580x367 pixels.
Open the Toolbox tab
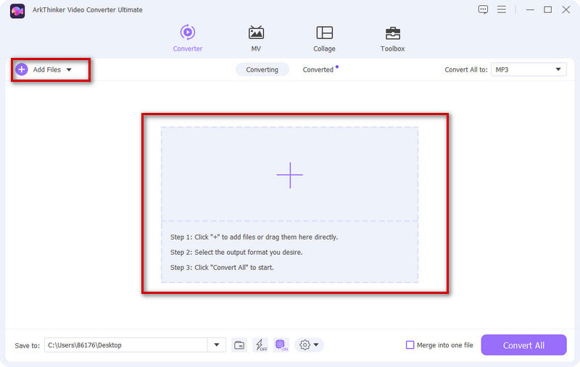coord(392,38)
